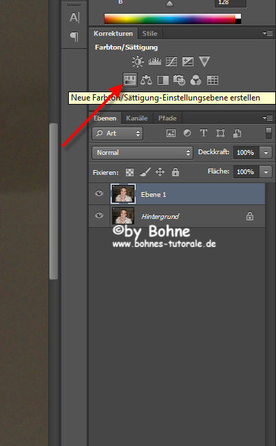
Task: Add a Color Balance adjustment
Action: point(146,80)
